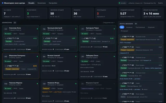Click the Принято stat card
Viewport: 166px width, 103px height.
click(x=83, y=13)
